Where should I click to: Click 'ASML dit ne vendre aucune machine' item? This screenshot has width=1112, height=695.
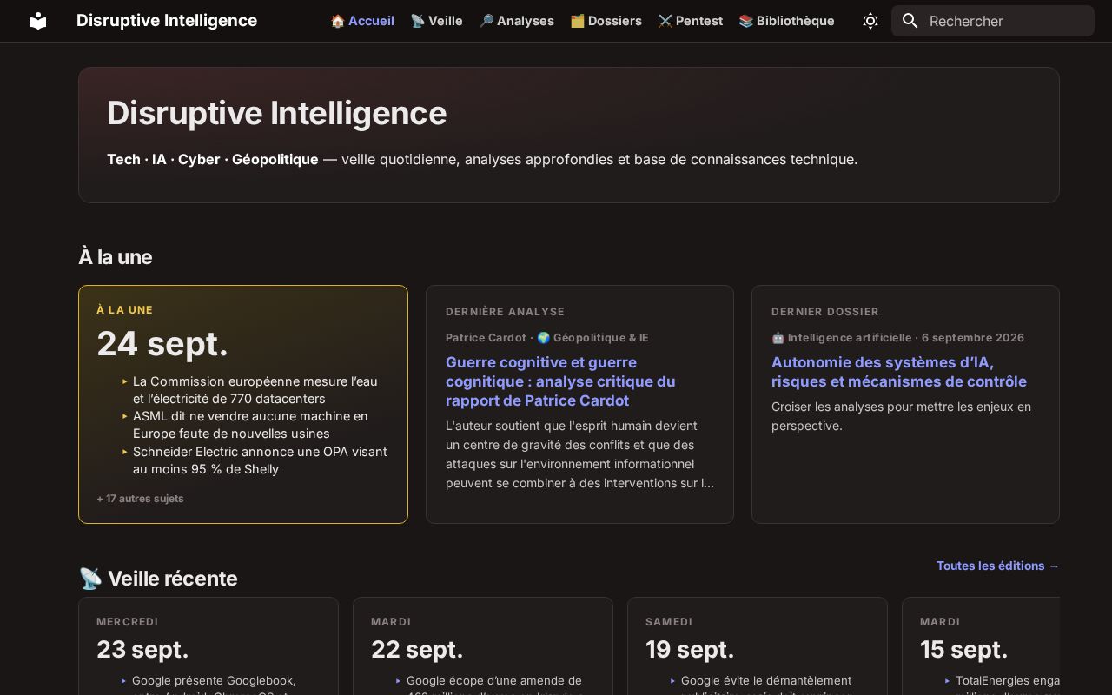[250, 425]
